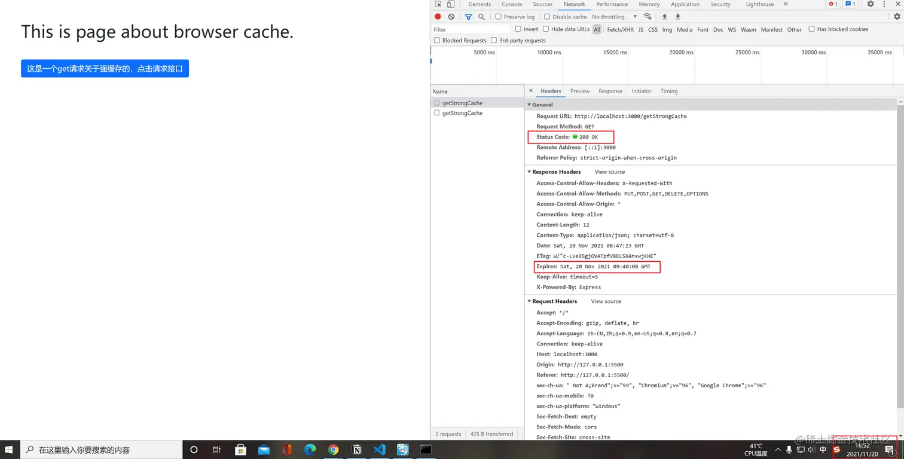
Task: Toggle the network filter funnel icon
Action: 469,17
